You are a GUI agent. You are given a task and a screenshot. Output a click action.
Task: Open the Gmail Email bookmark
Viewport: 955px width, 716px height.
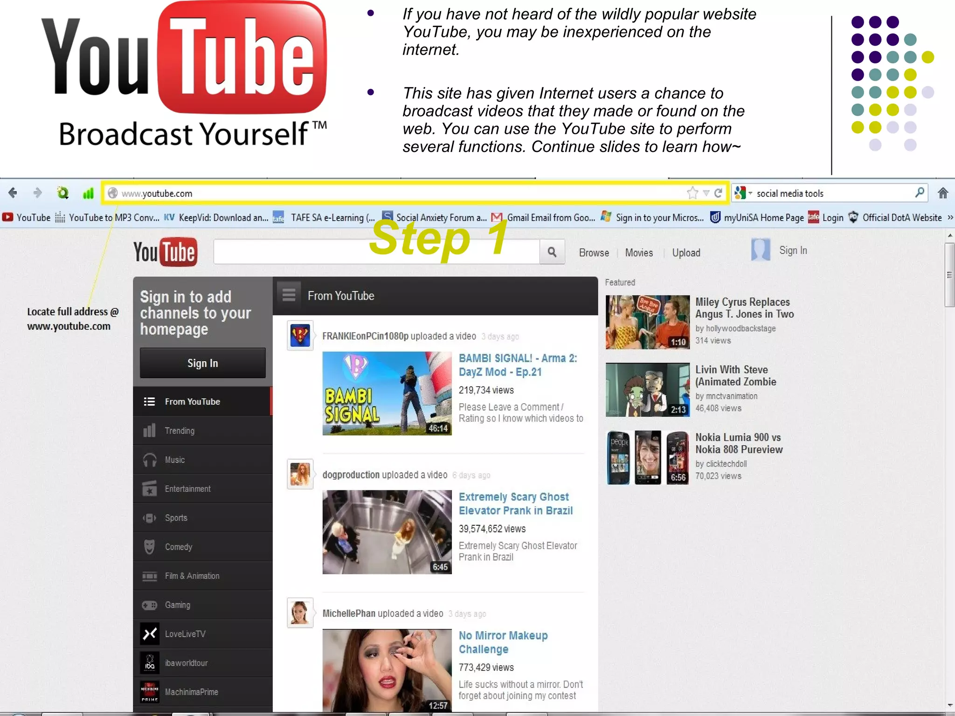[x=543, y=218]
